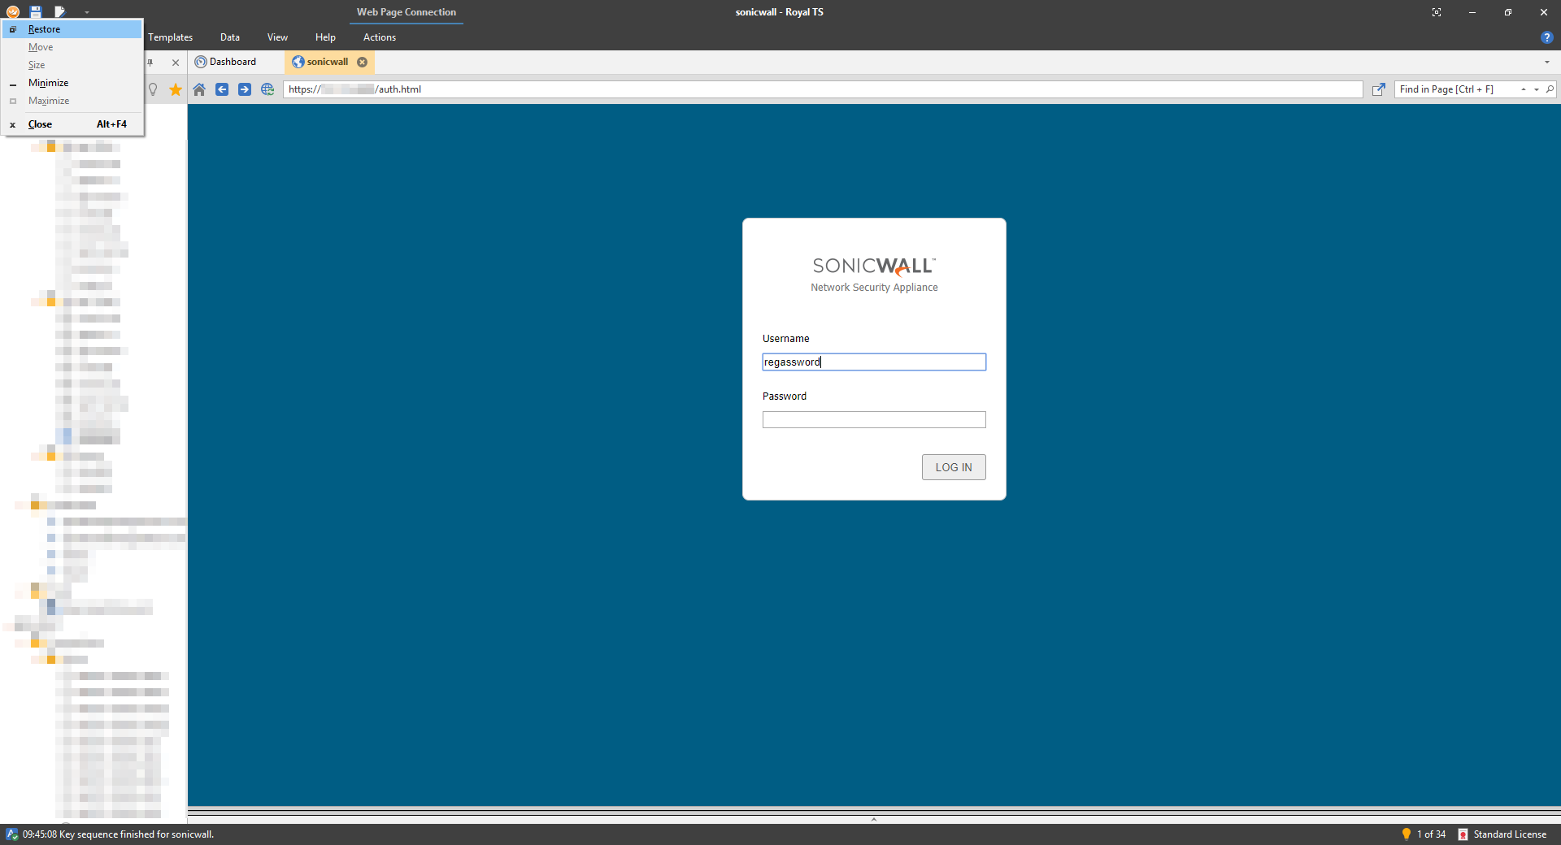The width and height of the screenshot is (1561, 845).
Task: Click the yellow favorites star icon
Action: [x=176, y=89]
